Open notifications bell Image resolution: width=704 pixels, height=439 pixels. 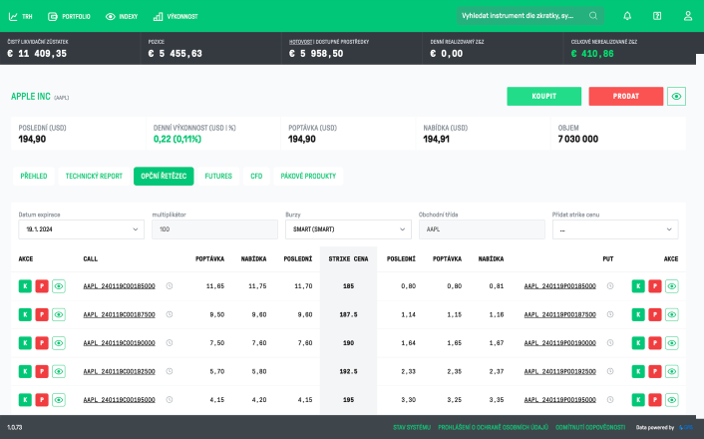pos(627,16)
